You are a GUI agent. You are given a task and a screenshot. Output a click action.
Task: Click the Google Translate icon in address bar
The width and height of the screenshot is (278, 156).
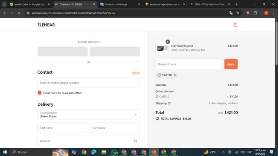point(231,13)
